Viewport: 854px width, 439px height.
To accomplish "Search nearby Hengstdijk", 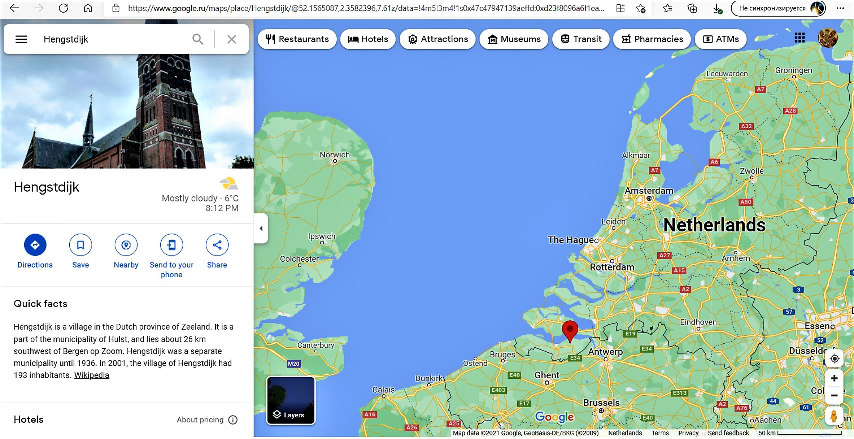I will [126, 251].
